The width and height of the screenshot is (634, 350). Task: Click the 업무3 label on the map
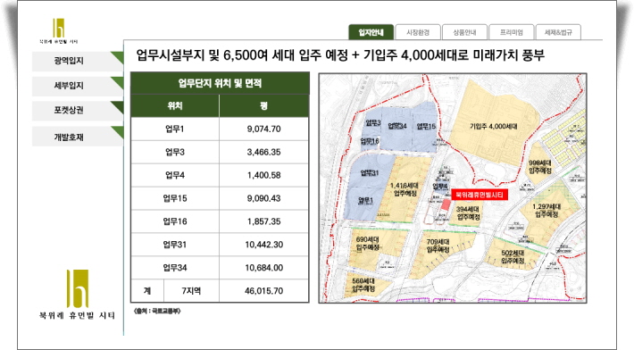tap(373, 122)
